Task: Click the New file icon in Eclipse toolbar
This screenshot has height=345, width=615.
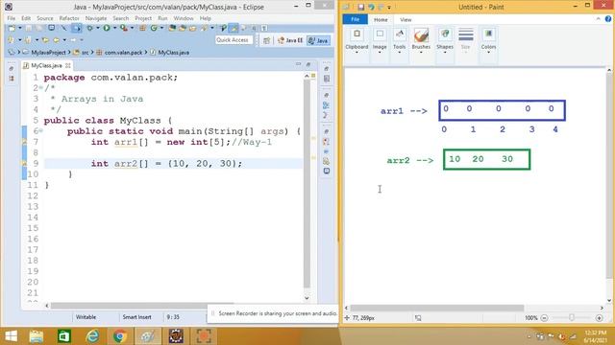Action: [x=12, y=28]
